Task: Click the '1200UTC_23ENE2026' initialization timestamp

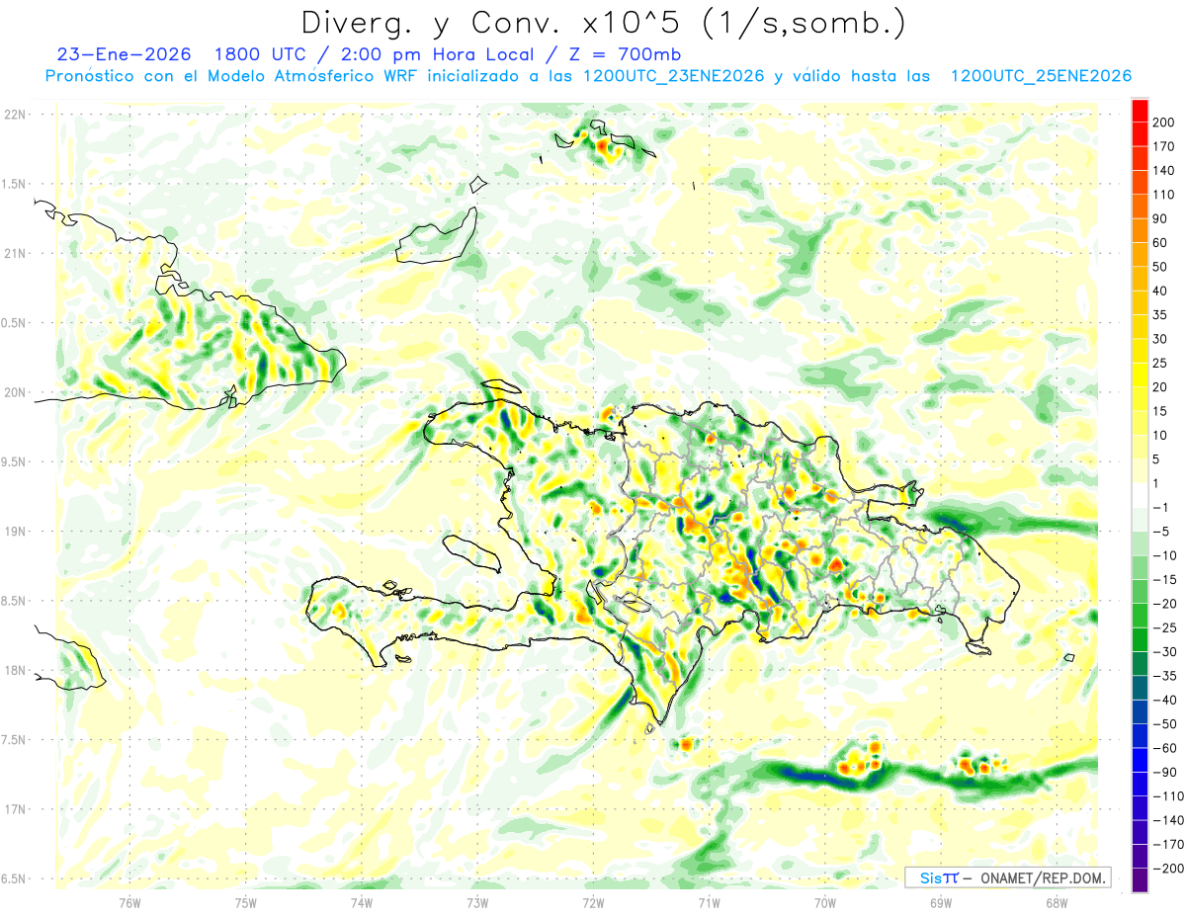Action: [x=673, y=76]
